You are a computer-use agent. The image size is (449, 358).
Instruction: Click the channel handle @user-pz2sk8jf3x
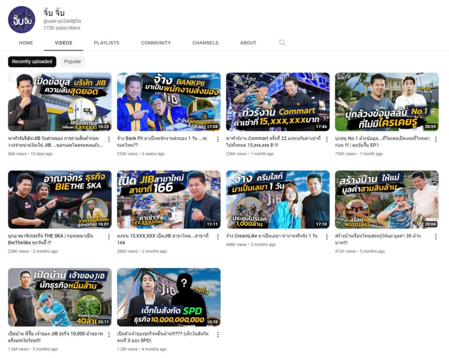point(62,21)
